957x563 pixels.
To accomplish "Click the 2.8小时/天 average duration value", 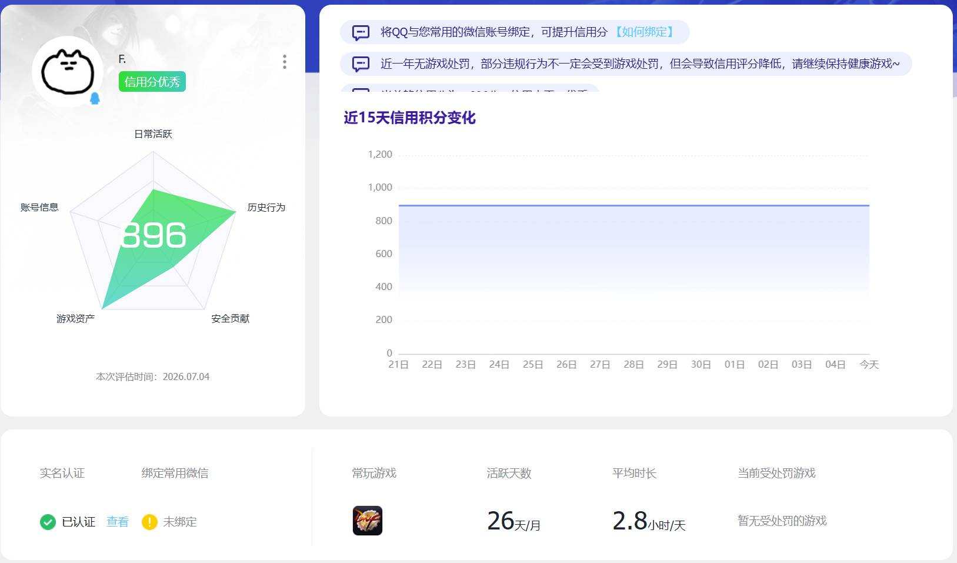I will [x=649, y=521].
